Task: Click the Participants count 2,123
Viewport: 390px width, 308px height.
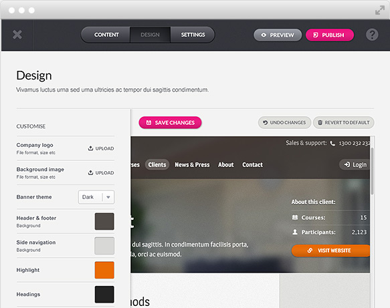Action: (359, 233)
